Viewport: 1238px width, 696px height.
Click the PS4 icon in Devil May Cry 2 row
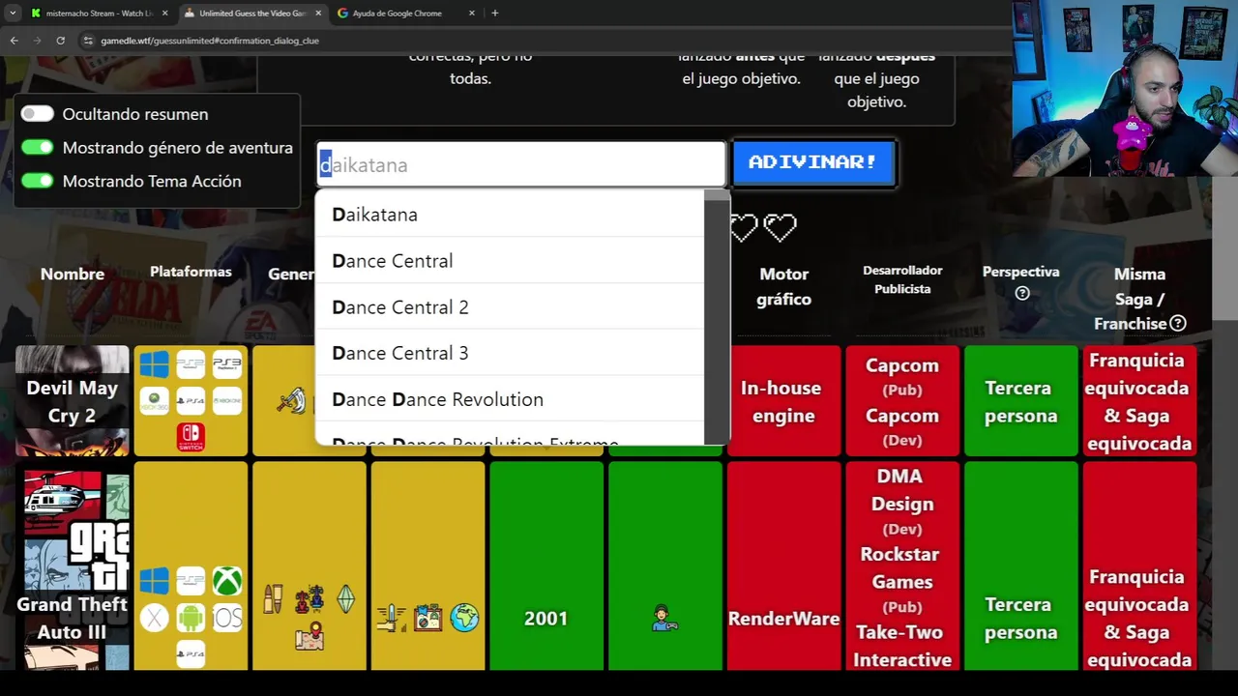[x=191, y=400]
